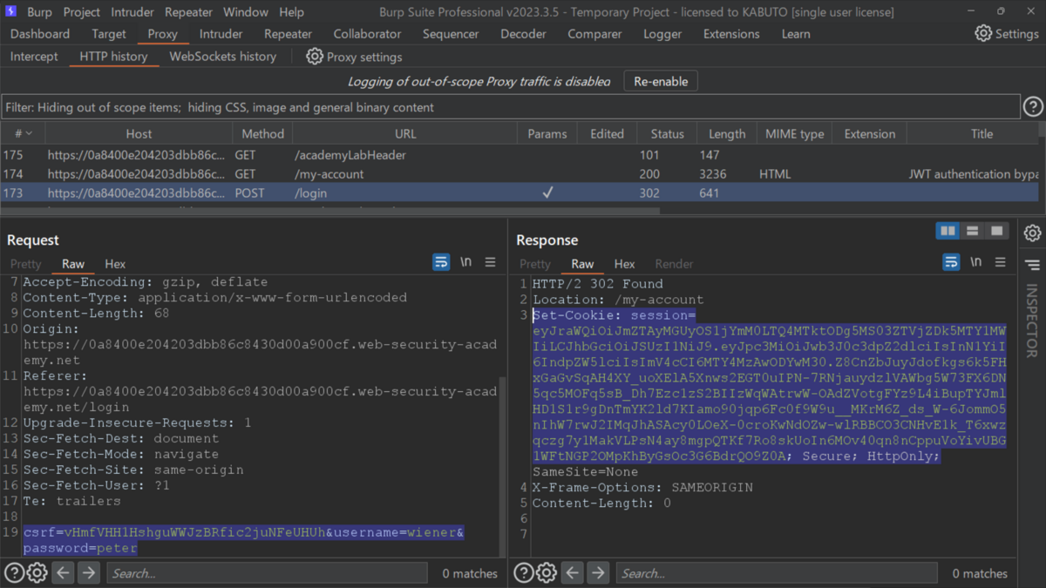Switch to the Dashboard tab
This screenshot has height=588, width=1046.
pyautogui.click(x=40, y=34)
